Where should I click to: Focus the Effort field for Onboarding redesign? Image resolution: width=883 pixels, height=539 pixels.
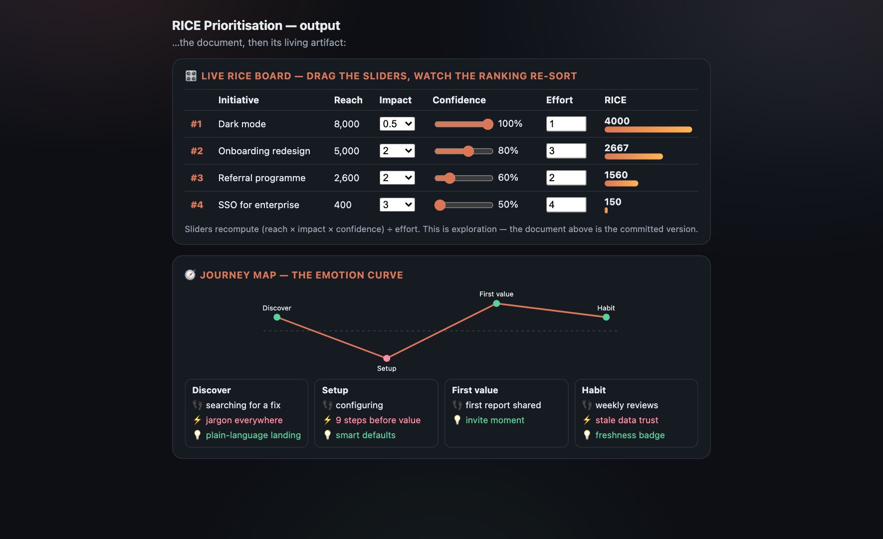click(x=566, y=151)
